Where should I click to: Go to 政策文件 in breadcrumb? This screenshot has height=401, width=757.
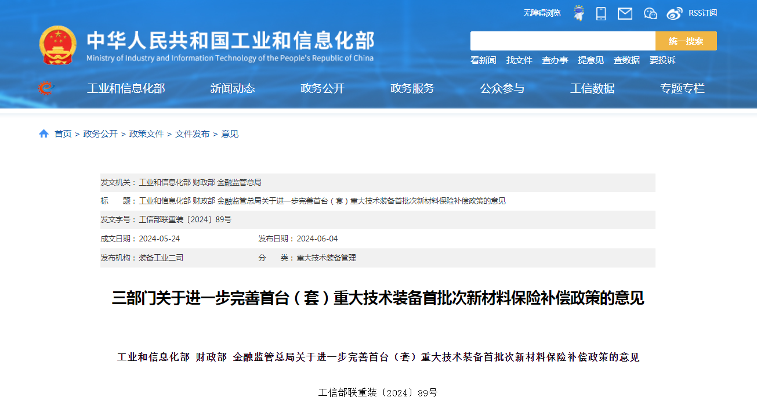[147, 134]
